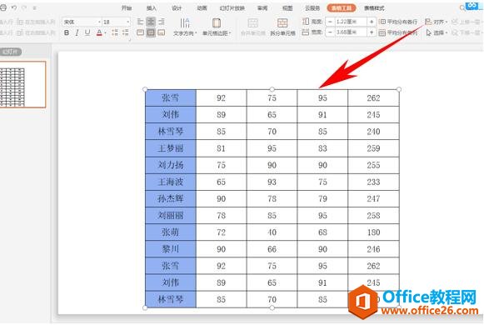Open the 视图 (View) tab
The width and height of the screenshot is (484, 325).
point(287,8)
